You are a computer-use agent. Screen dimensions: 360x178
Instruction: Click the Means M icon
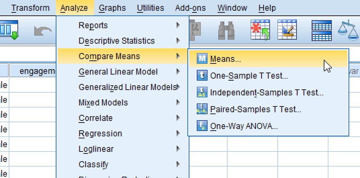pos(202,59)
